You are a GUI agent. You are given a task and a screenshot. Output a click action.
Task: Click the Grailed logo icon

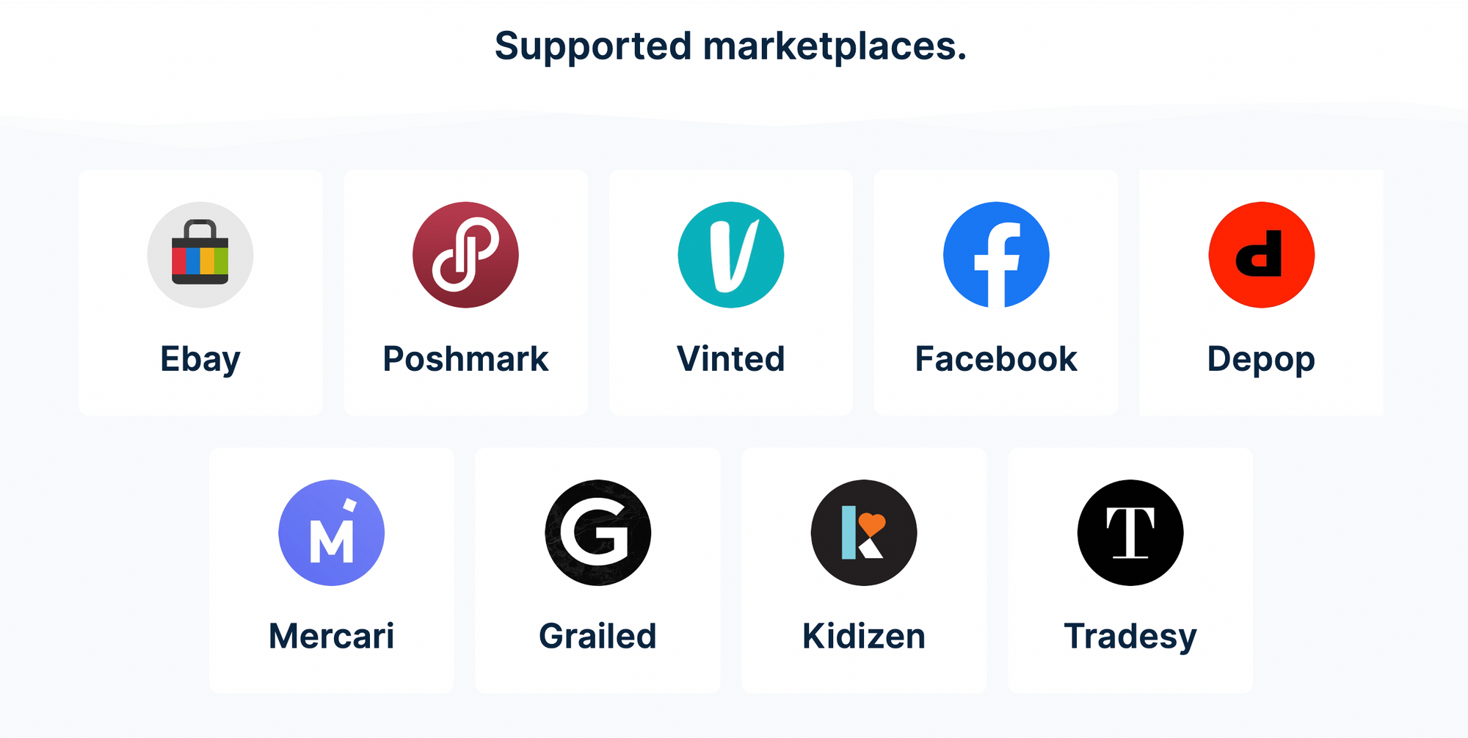point(597,533)
